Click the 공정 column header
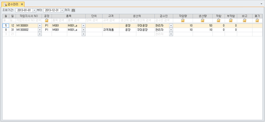 coord(47,16)
